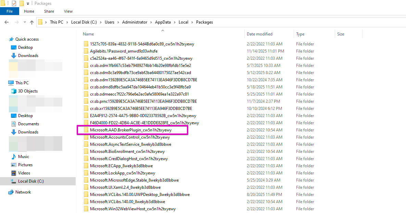Click the Quick access star icon
The height and width of the screenshot is (213, 406).
click(11, 39)
